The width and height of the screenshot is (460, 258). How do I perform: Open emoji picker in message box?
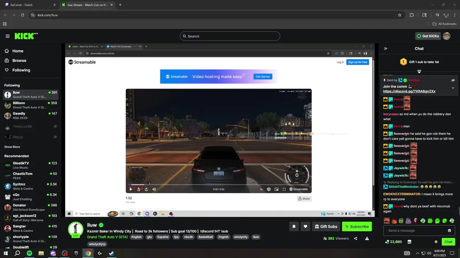coord(449,230)
